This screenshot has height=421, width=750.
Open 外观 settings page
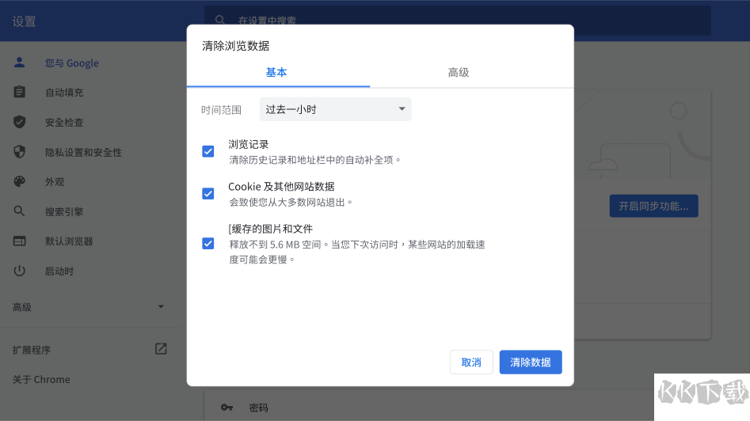pos(55,182)
